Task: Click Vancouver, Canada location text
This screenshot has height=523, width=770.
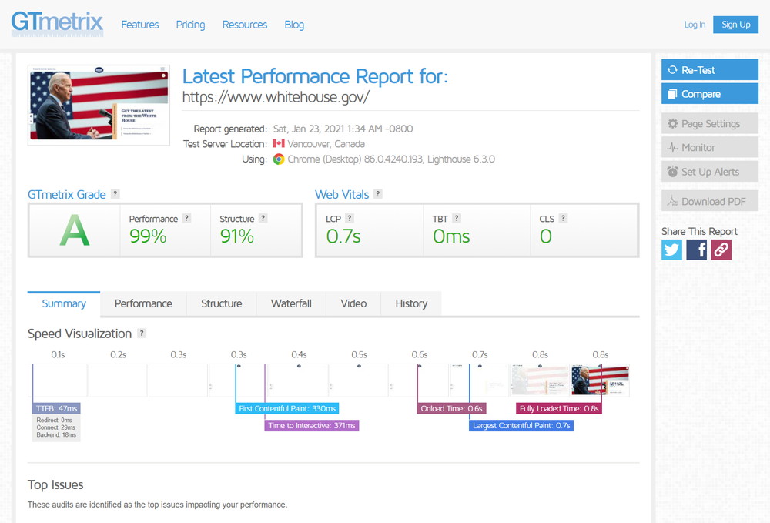Action: pos(326,144)
